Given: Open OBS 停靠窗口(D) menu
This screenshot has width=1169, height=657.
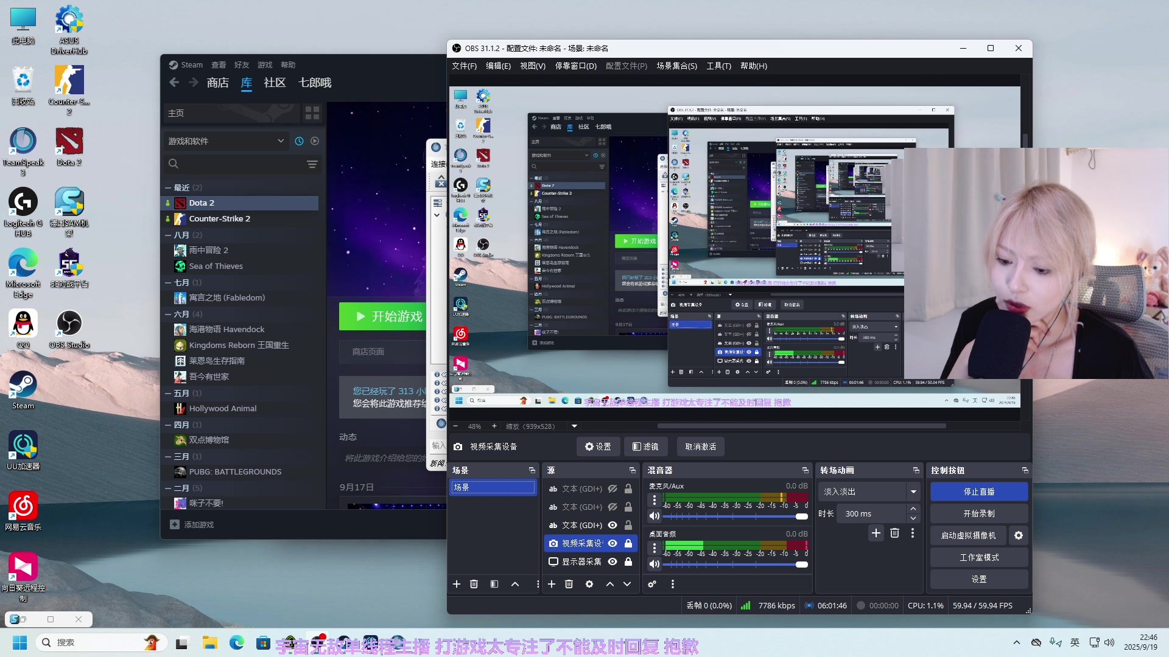Looking at the screenshot, I should (576, 66).
